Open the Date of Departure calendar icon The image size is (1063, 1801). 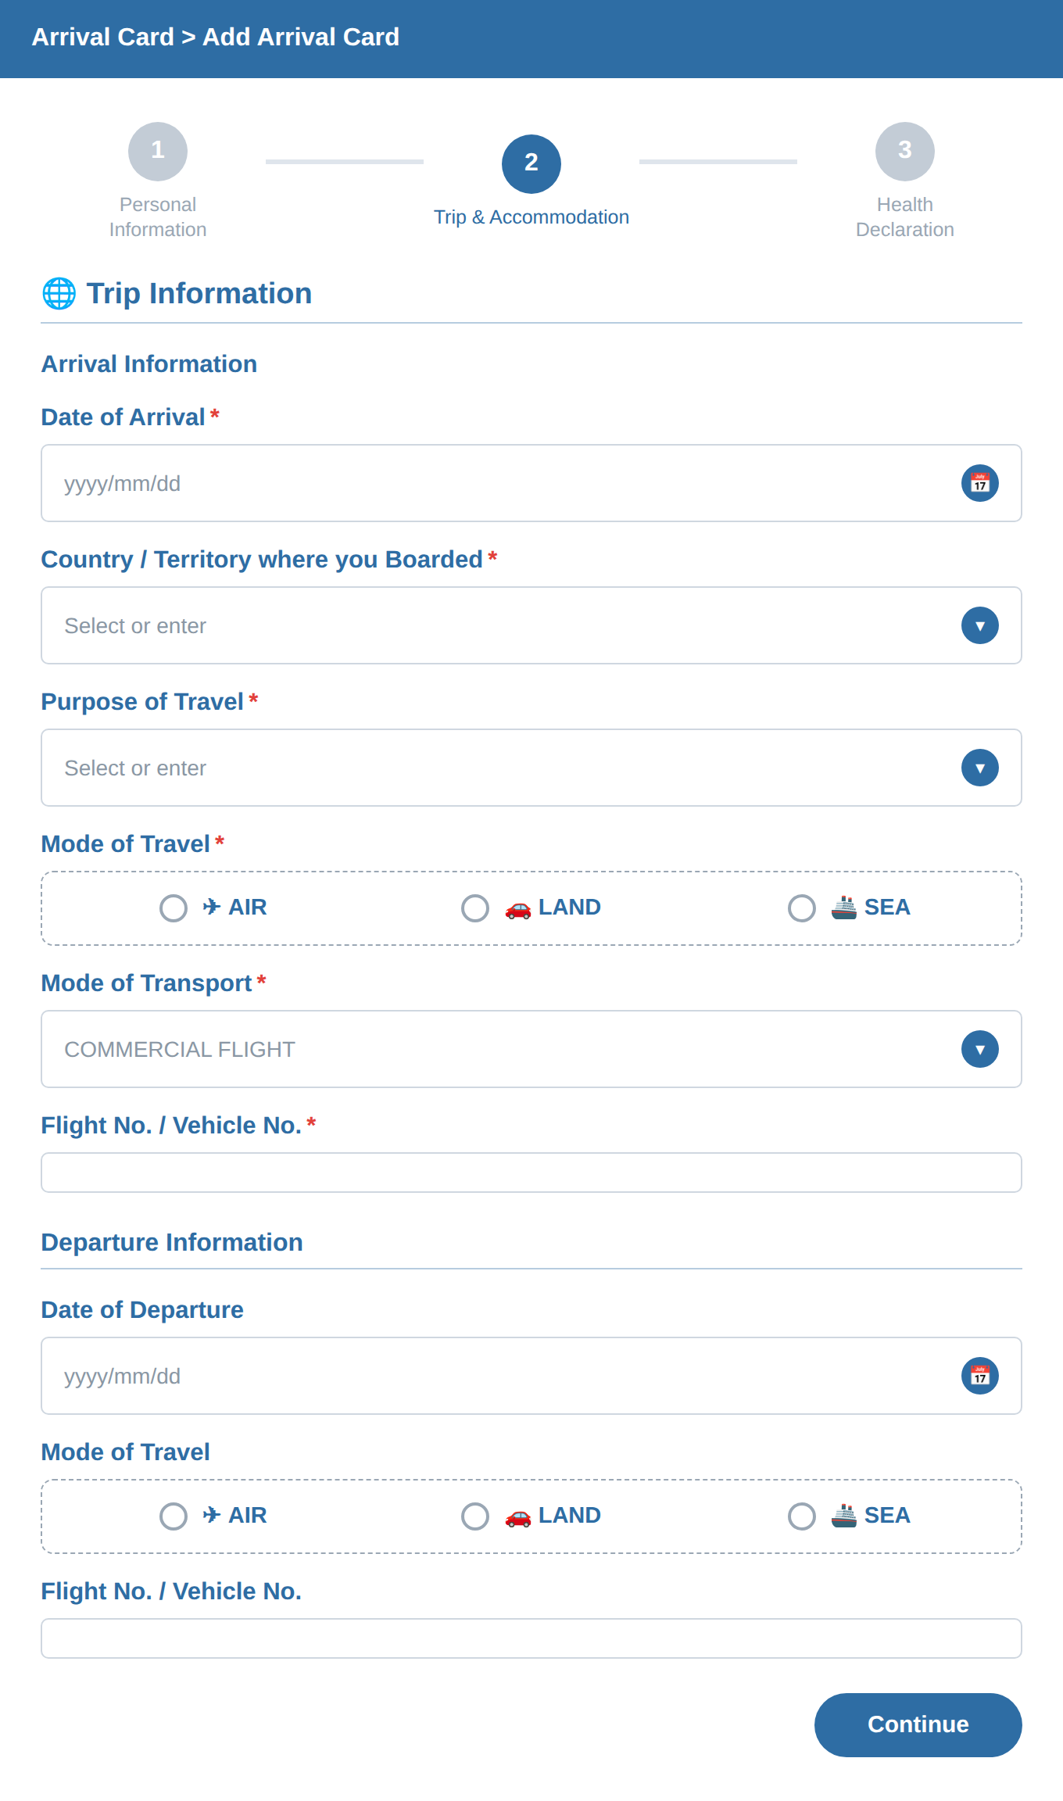979,1376
